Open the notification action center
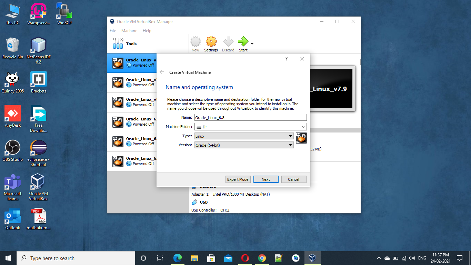Screen dimensions: 471x265 pyautogui.click(x=460, y=258)
